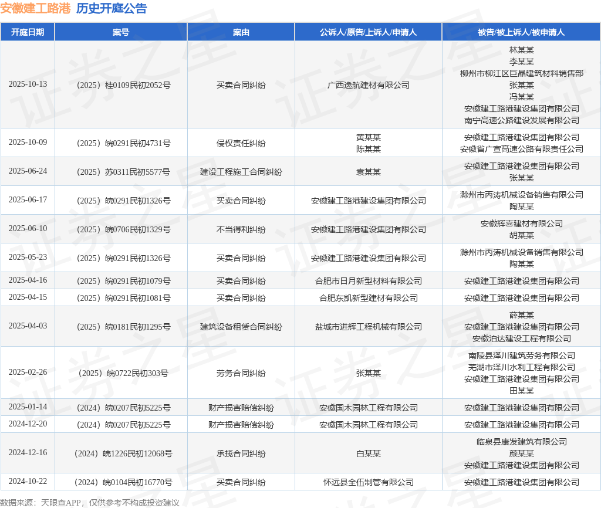Select case number (2025) 苏0311民初5577号
This screenshot has width=601, height=508.
[x=123, y=172]
